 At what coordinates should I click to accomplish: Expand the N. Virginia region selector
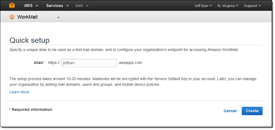pos(228,6)
